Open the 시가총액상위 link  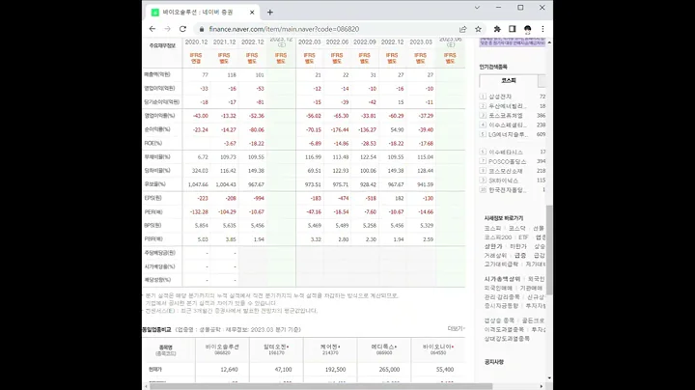point(502,279)
